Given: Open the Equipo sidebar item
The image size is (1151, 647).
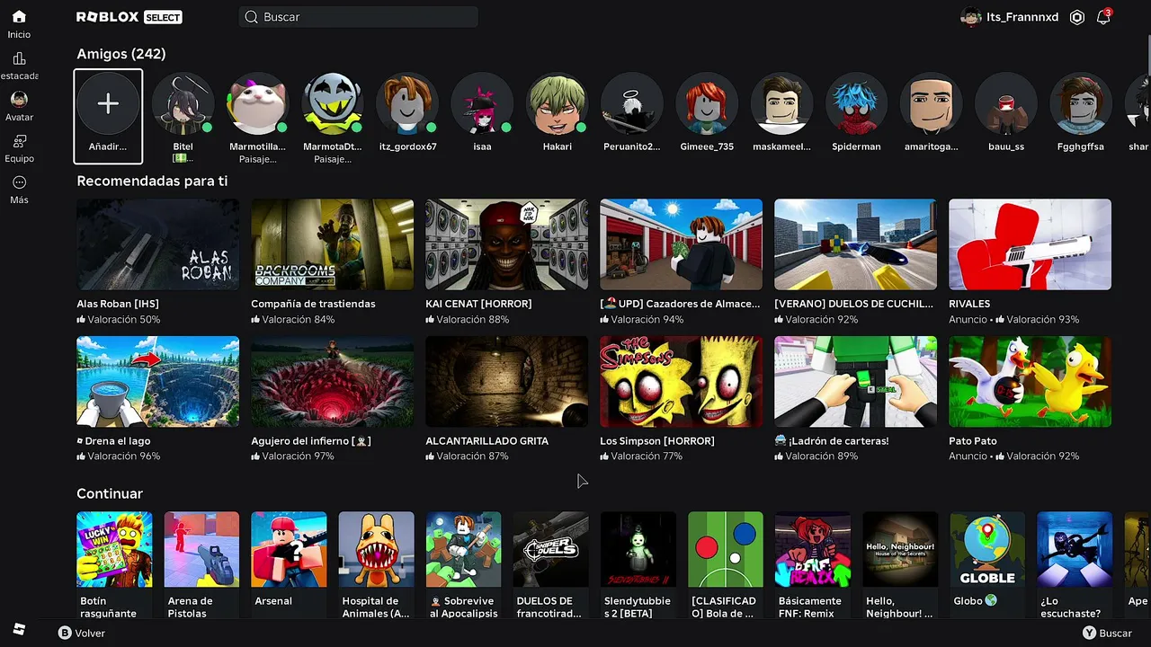Looking at the screenshot, I should click(19, 148).
